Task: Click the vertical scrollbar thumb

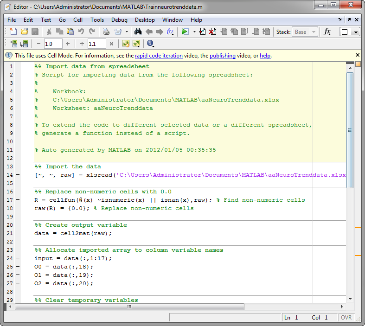Action: (350, 130)
